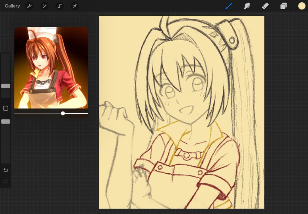Viewport: 308px width, 214px height.
Task: Open the color picker swatch
Action: click(x=302, y=6)
